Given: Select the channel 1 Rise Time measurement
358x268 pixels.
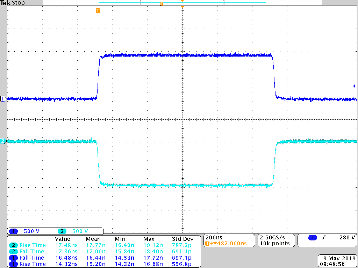Looking at the screenshot, I should [x=32, y=264].
